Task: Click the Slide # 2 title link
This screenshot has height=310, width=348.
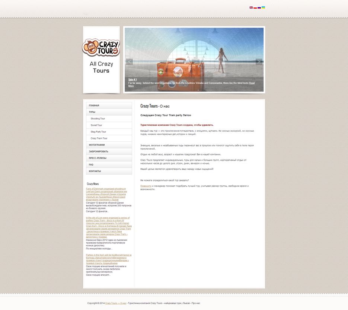Action: pyautogui.click(x=133, y=80)
